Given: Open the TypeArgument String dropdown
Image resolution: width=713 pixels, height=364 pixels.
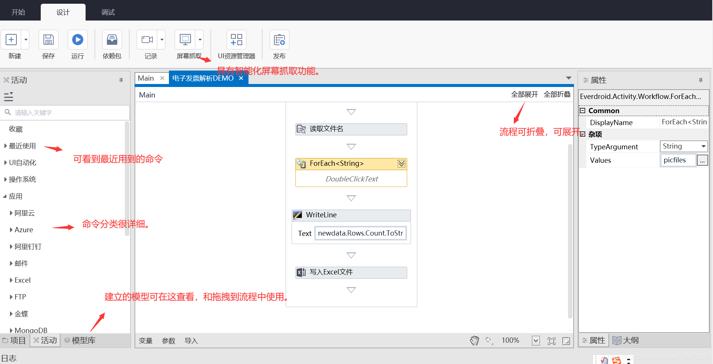Looking at the screenshot, I should click(703, 146).
